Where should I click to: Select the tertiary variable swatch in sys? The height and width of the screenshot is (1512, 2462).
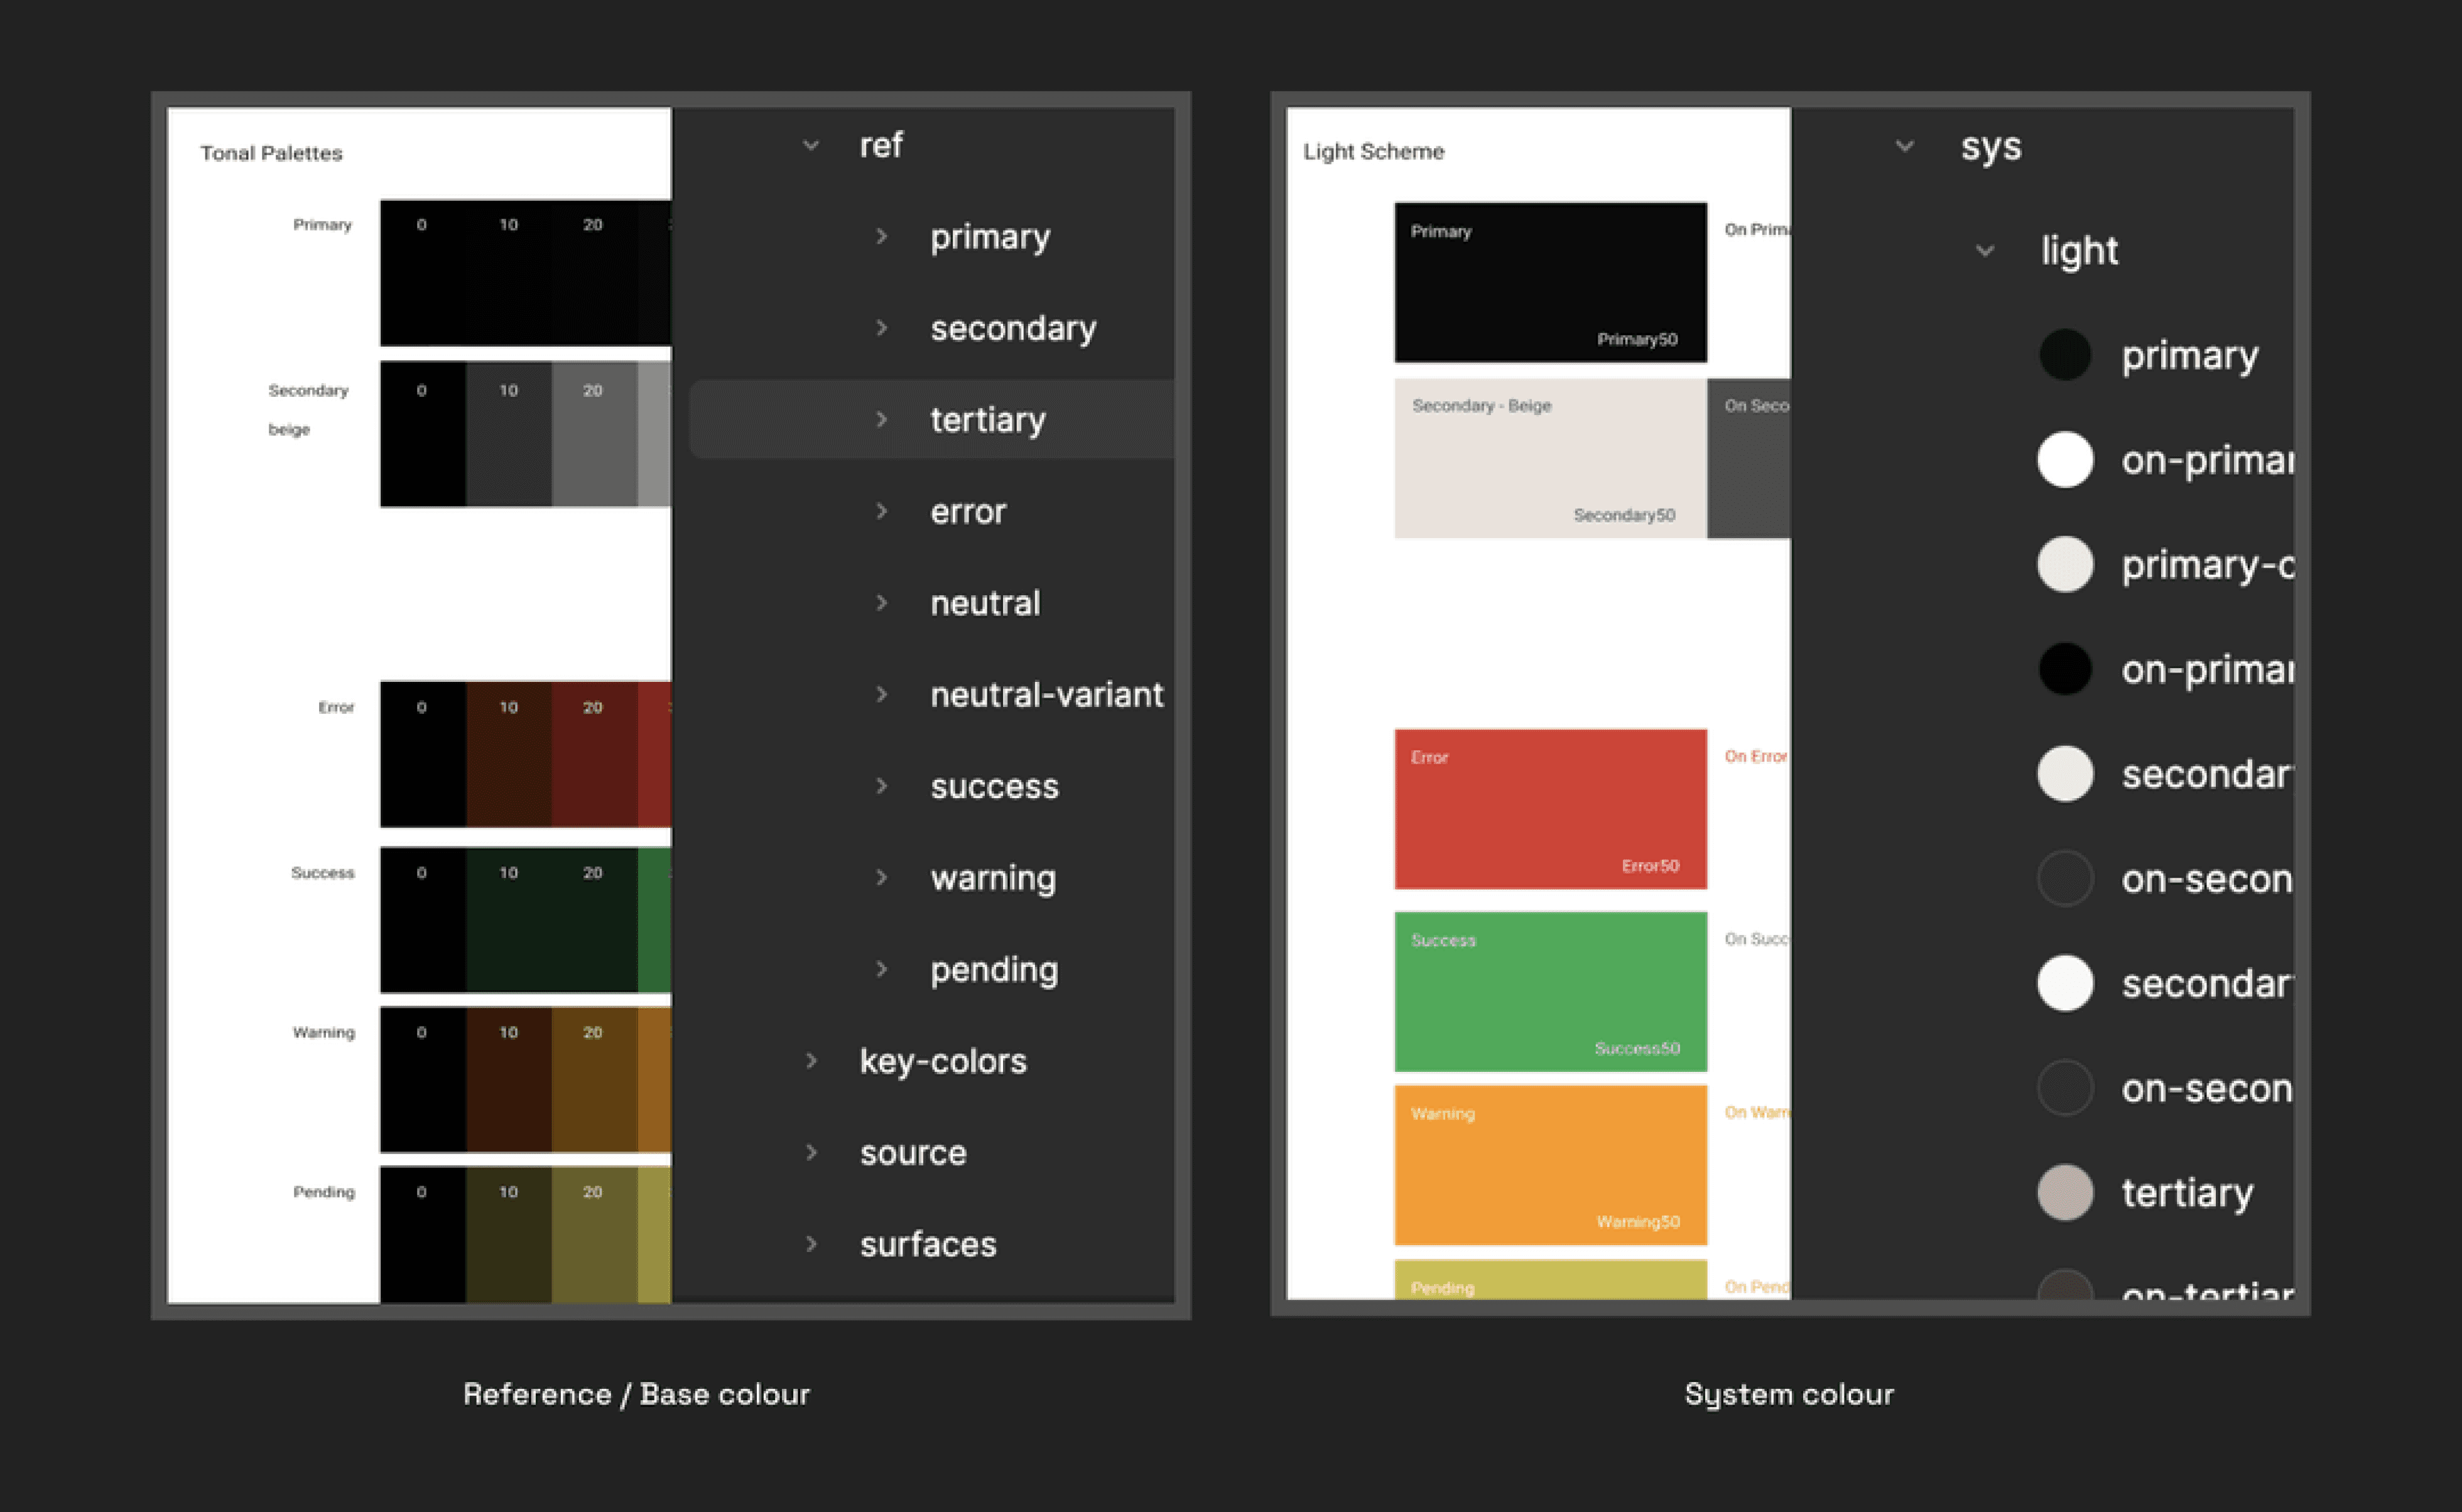[x=2065, y=1192]
